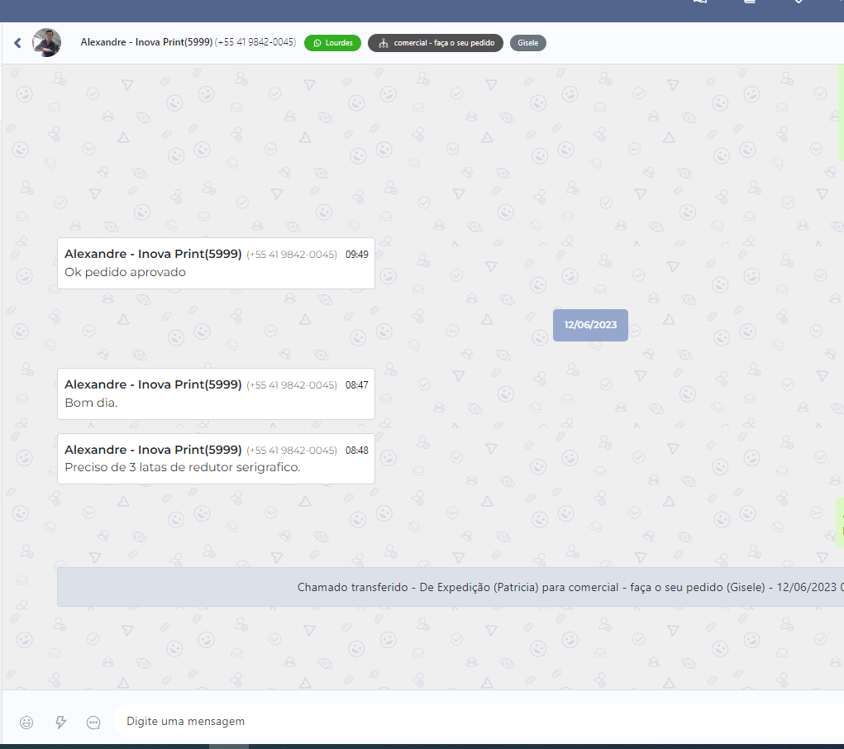Screen dimensions: 844x749
Task: Open quick replies lightning icon
Action: point(60,722)
